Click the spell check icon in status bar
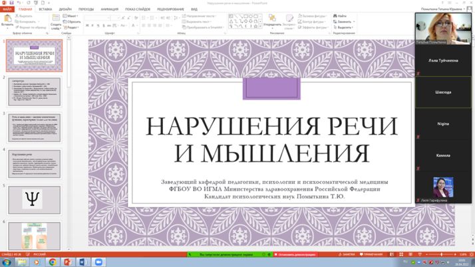This screenshot has height=267, width=475. (27, 254)
